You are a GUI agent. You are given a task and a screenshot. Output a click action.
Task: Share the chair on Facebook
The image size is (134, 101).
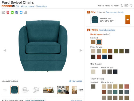(x=17, y=12)
